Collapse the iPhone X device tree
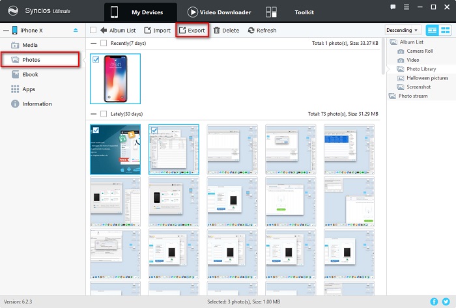Screen dimensions: 456x308 (6, 30)
